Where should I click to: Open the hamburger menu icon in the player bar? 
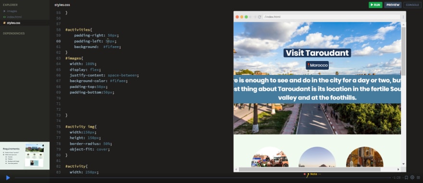pos(418,177)
